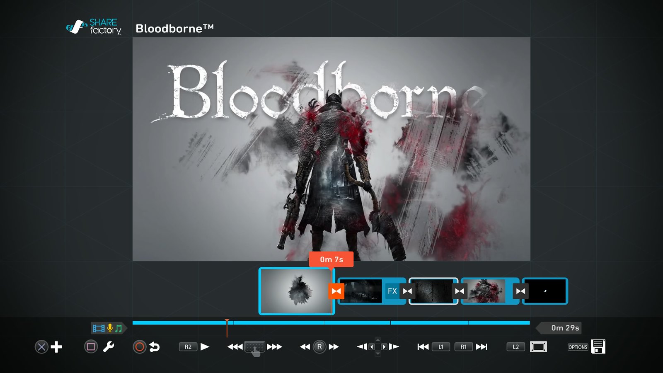Jump to previous clip icon

[423, 347]
